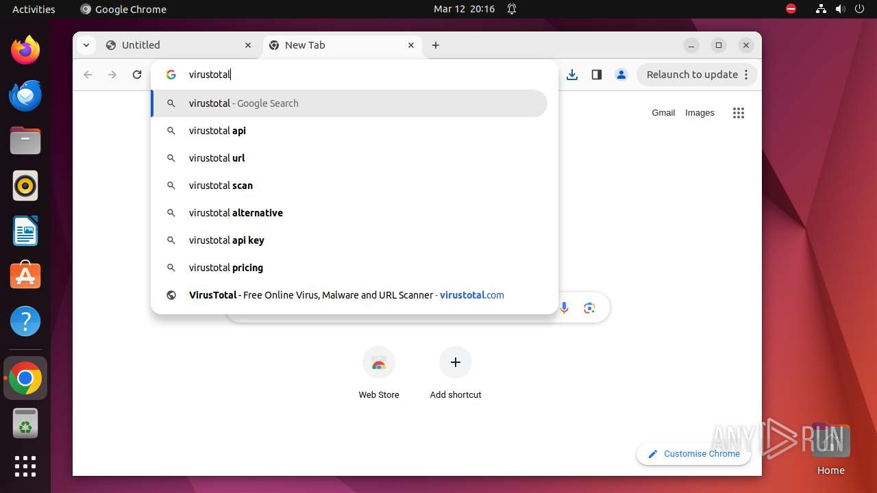Go back using the back arrow
This screenshot has height=493, width=877.
point(88,75)
